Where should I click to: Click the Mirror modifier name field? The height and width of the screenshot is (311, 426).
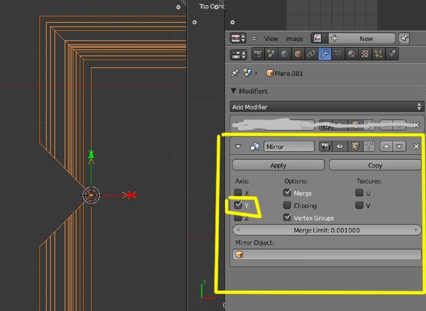click(289, 147)
